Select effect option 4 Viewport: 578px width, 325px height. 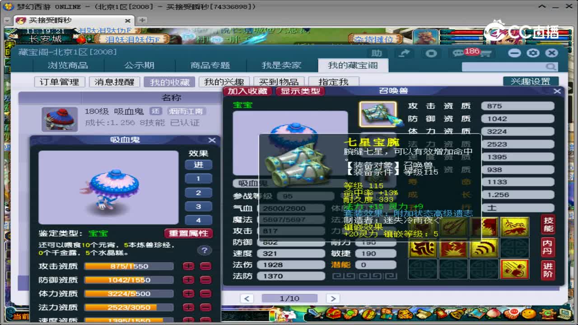point(198,221)
